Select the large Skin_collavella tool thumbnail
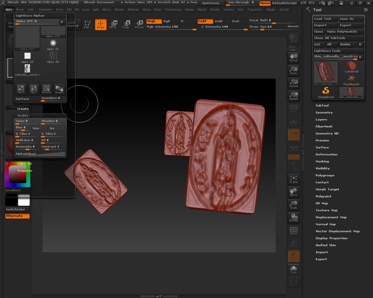 [x=326, y=73]
